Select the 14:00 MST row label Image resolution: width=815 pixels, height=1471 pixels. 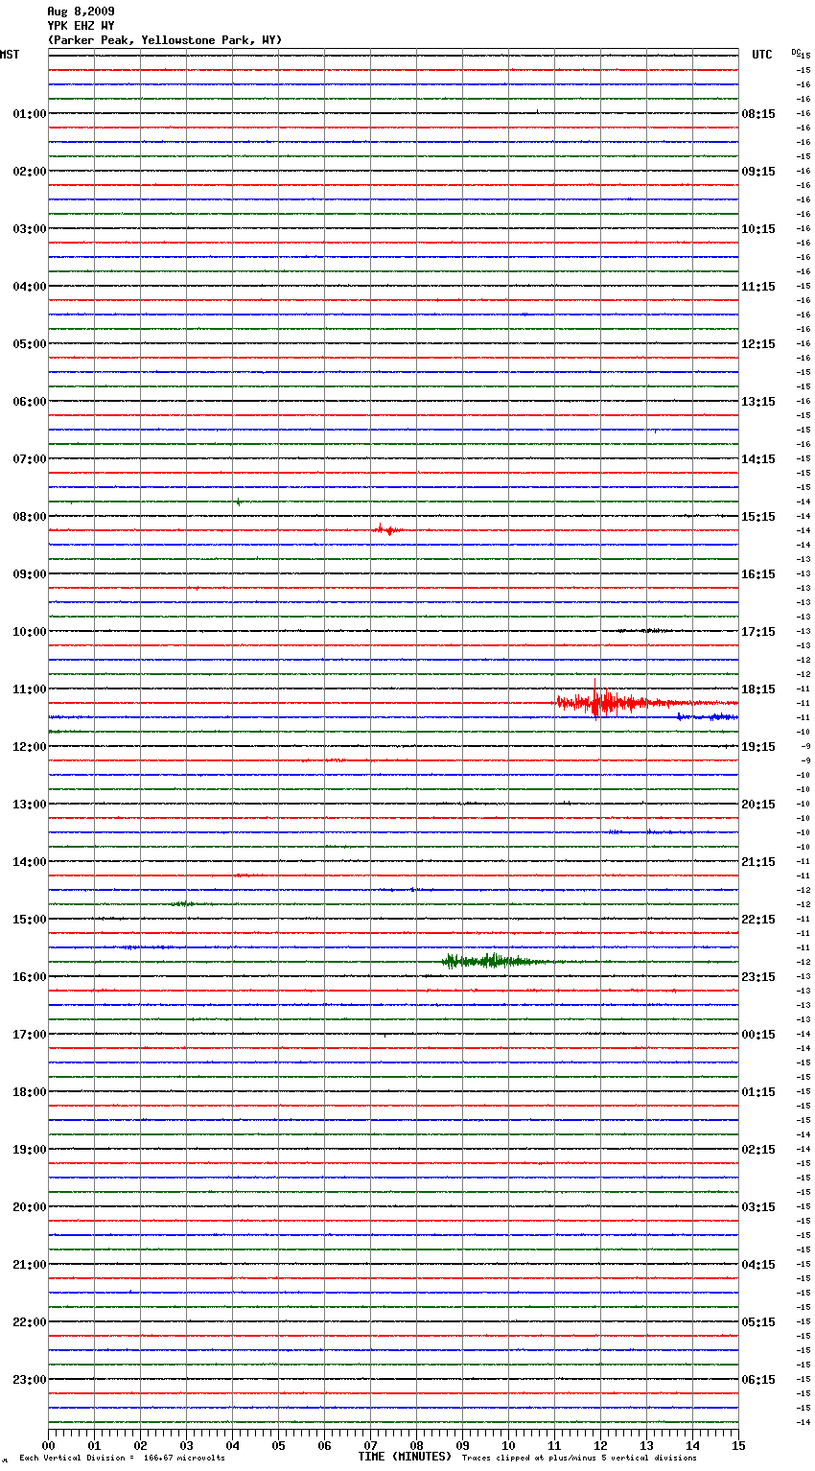click(30, 862)
